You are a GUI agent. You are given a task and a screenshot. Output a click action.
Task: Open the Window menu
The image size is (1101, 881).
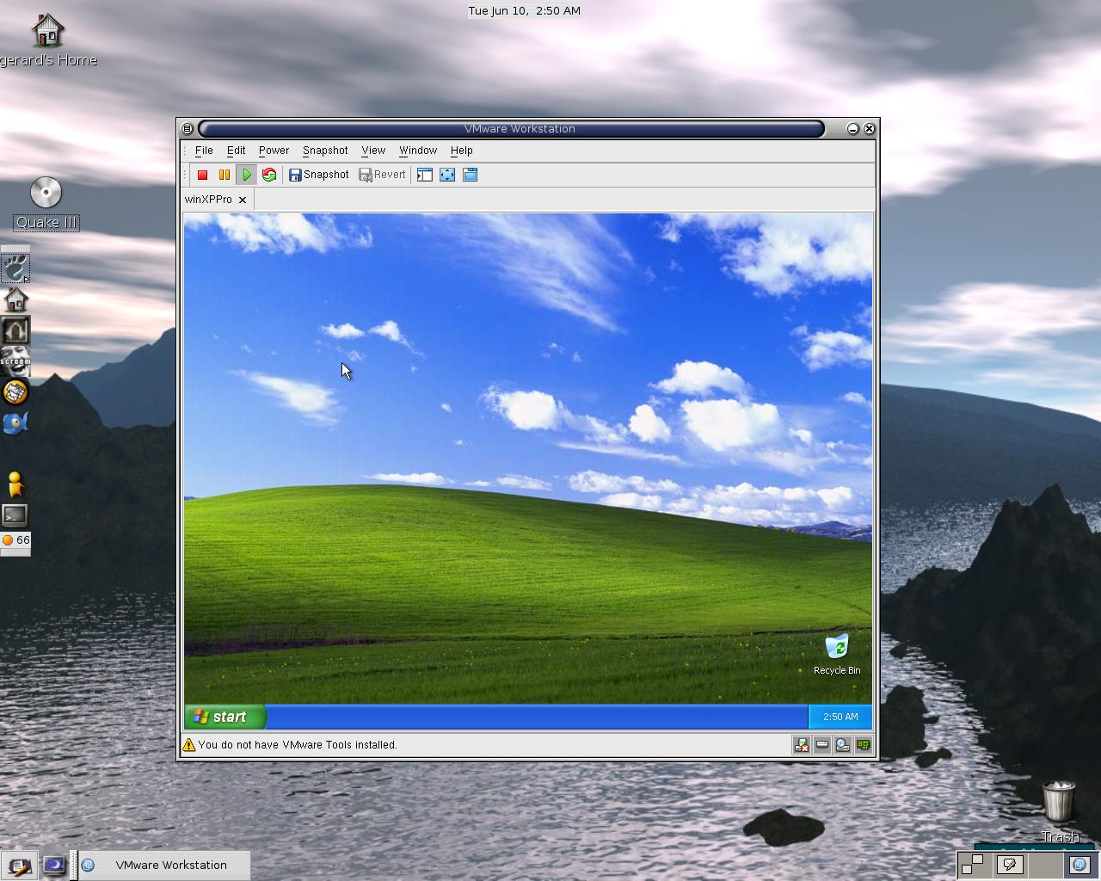(x=418, y=151)
